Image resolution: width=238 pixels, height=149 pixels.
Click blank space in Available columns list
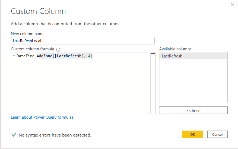point(193,81)
